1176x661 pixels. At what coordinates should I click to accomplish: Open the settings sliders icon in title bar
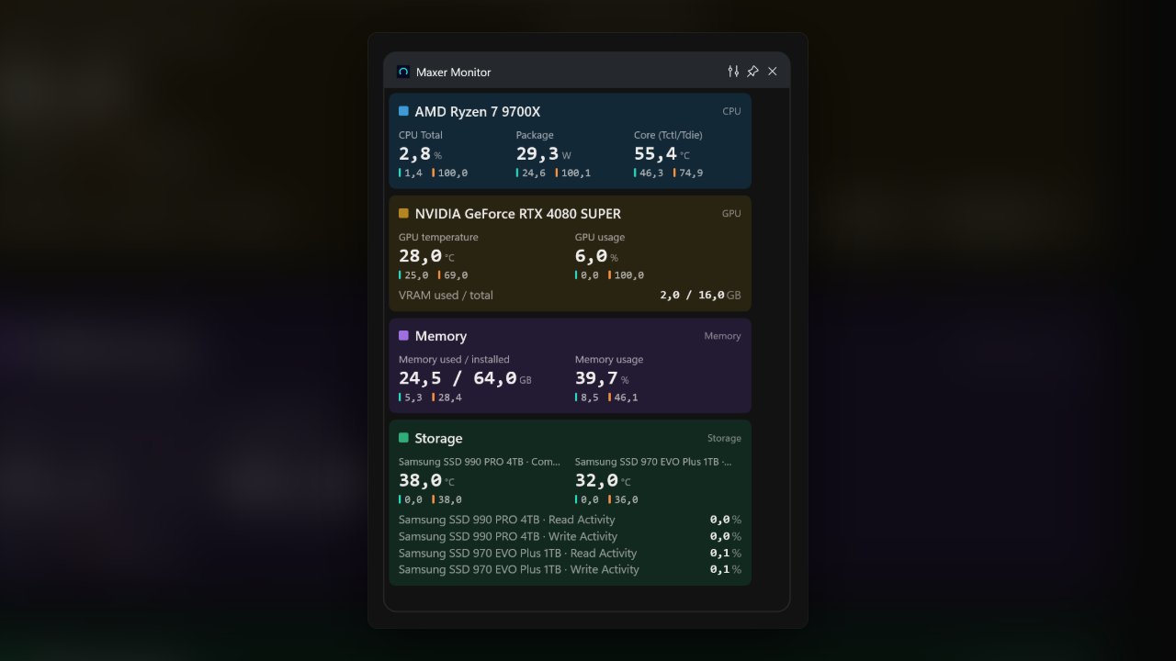point(733,72)
